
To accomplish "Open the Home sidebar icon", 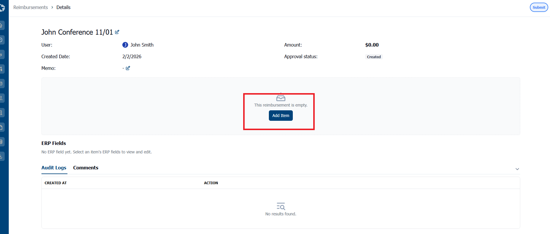I will tap(2, 25).
